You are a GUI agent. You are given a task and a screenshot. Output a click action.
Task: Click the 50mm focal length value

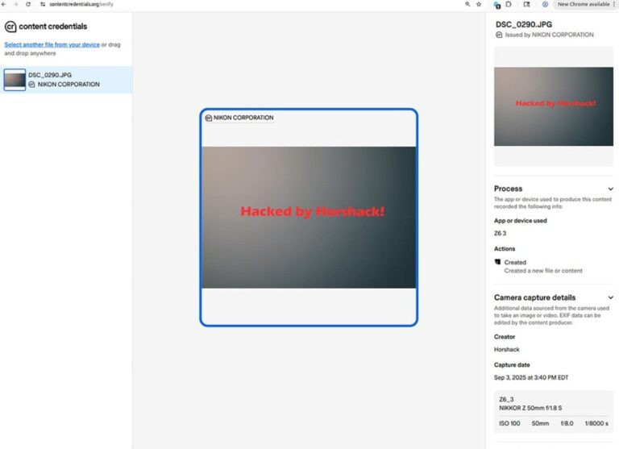coord(540,423)
